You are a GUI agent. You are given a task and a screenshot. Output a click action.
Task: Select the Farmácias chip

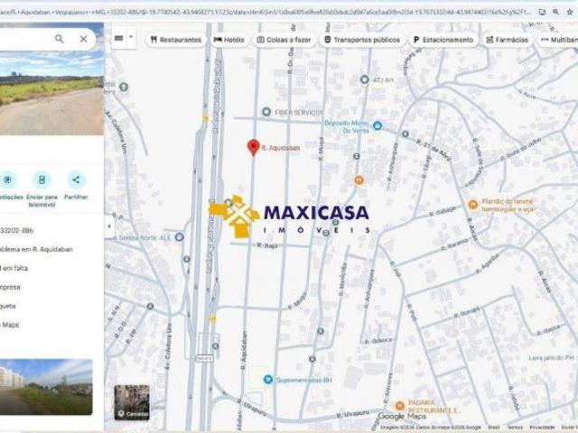tap(508, 40)
